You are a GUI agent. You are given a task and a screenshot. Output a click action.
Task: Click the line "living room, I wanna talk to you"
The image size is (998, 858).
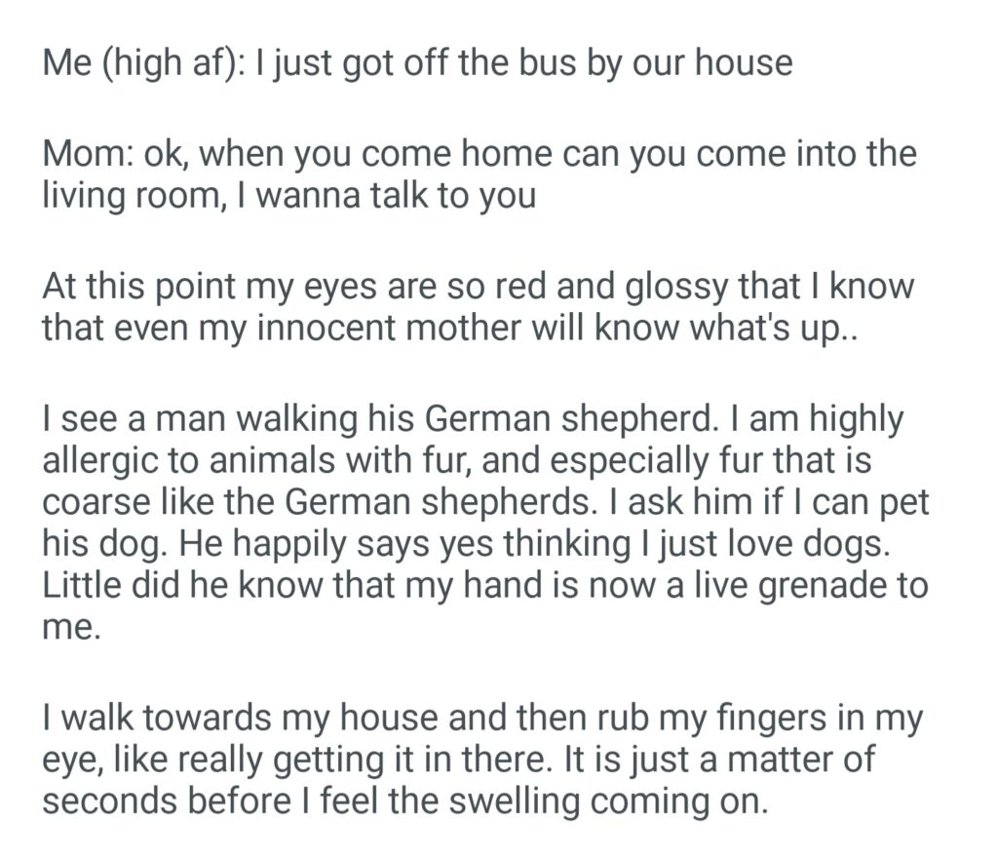[x=288, y=195]
